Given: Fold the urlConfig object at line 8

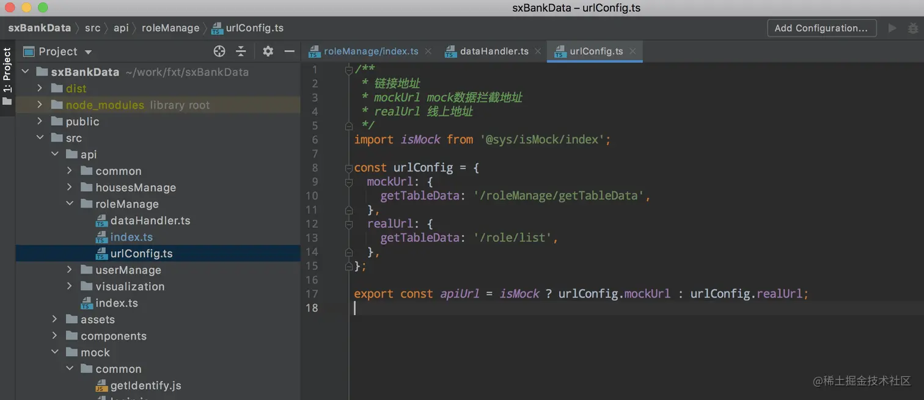Looking at the screenshot, I should pyautogui.click(x=349, y=168).
